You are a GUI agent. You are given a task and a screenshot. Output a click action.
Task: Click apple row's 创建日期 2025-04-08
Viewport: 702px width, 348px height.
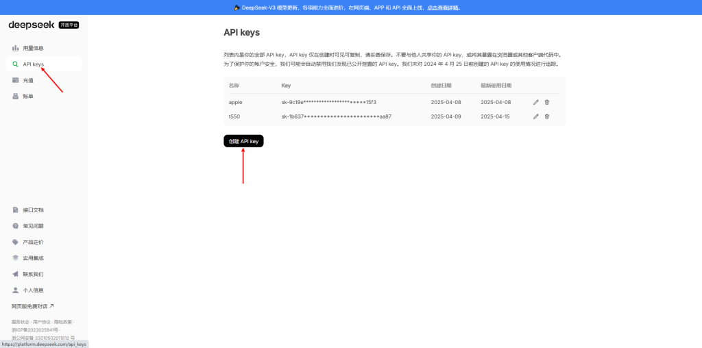click(446, 103)
